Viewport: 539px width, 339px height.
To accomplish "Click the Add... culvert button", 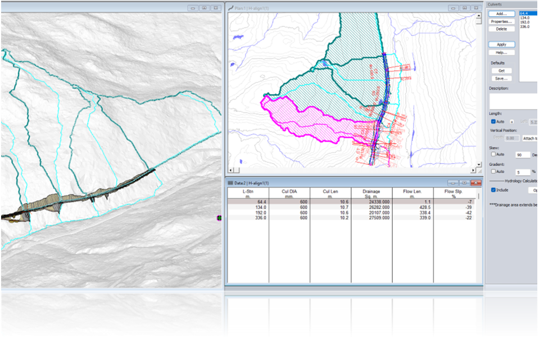I will tap(501, 13).
